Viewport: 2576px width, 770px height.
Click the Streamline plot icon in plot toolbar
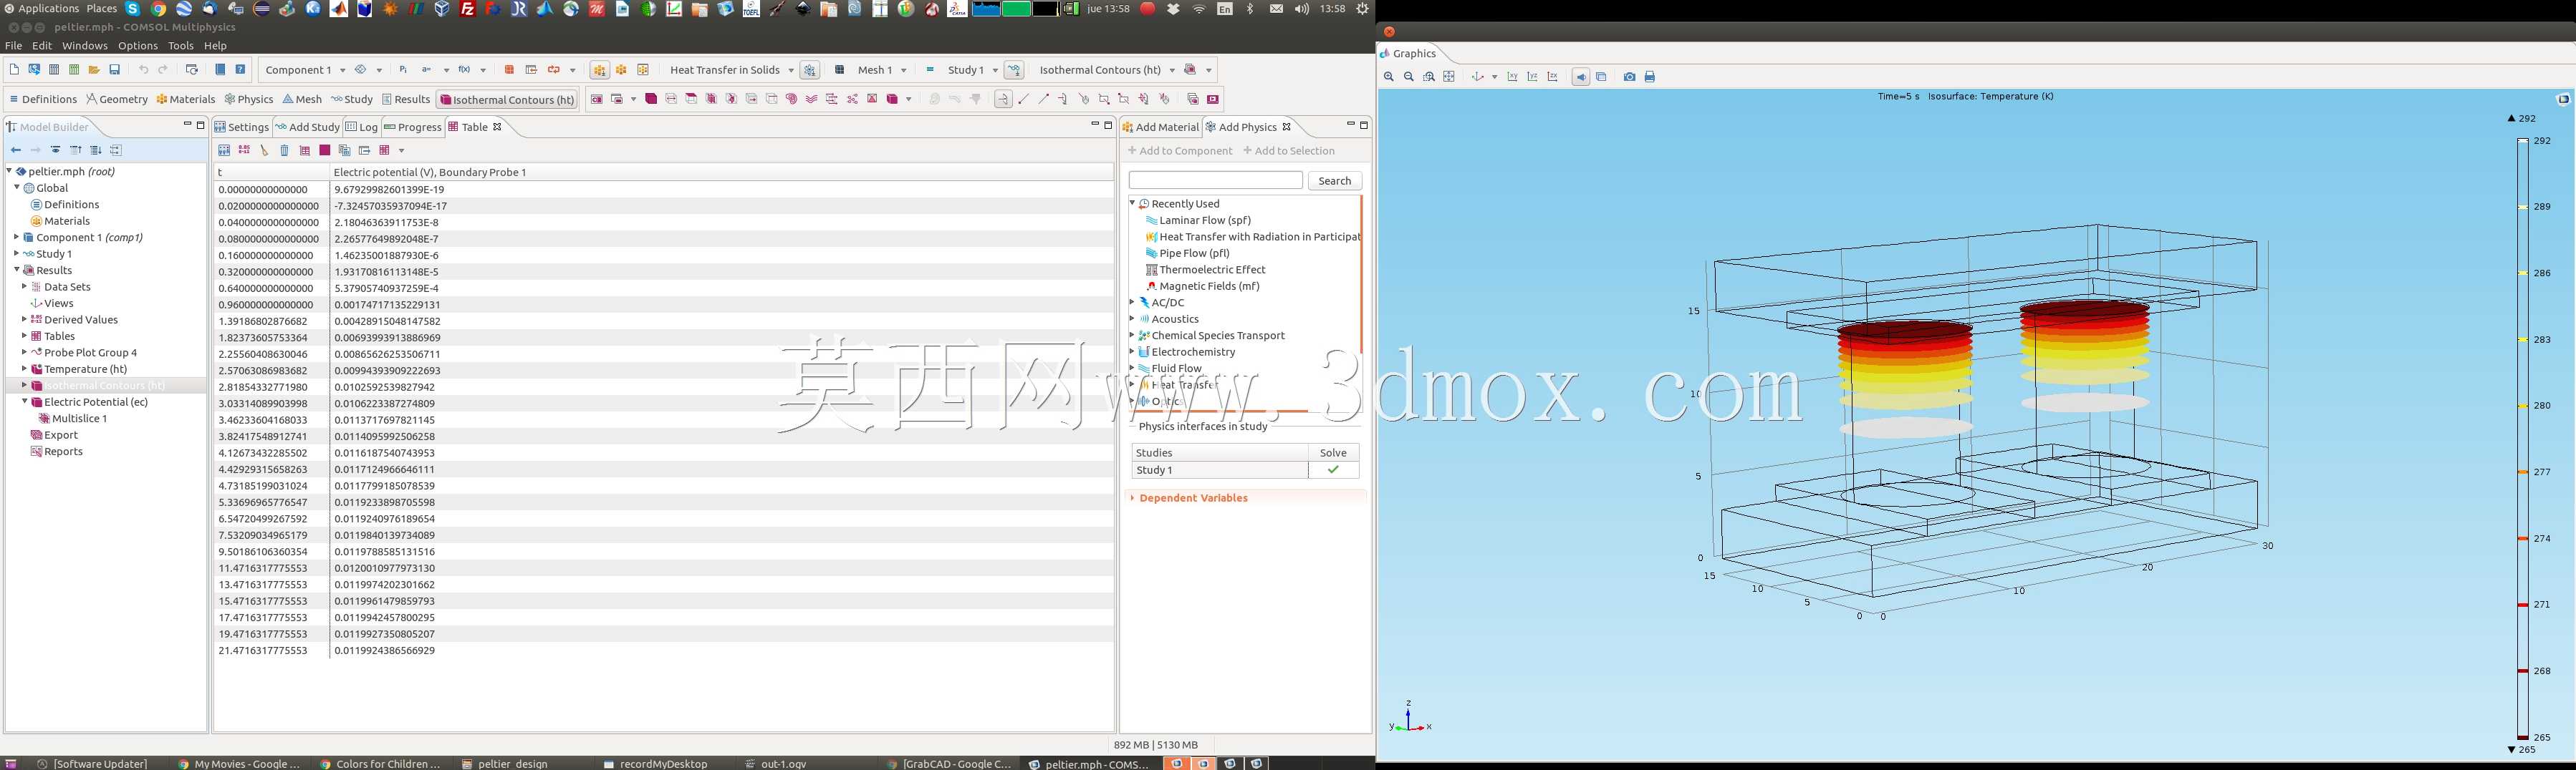[x=812, y=99]
